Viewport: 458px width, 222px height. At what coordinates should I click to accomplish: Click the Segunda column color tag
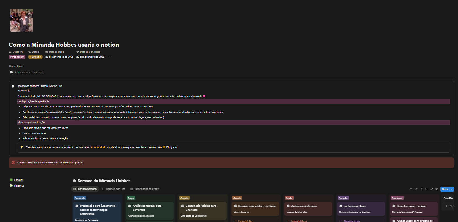point(80,198)
